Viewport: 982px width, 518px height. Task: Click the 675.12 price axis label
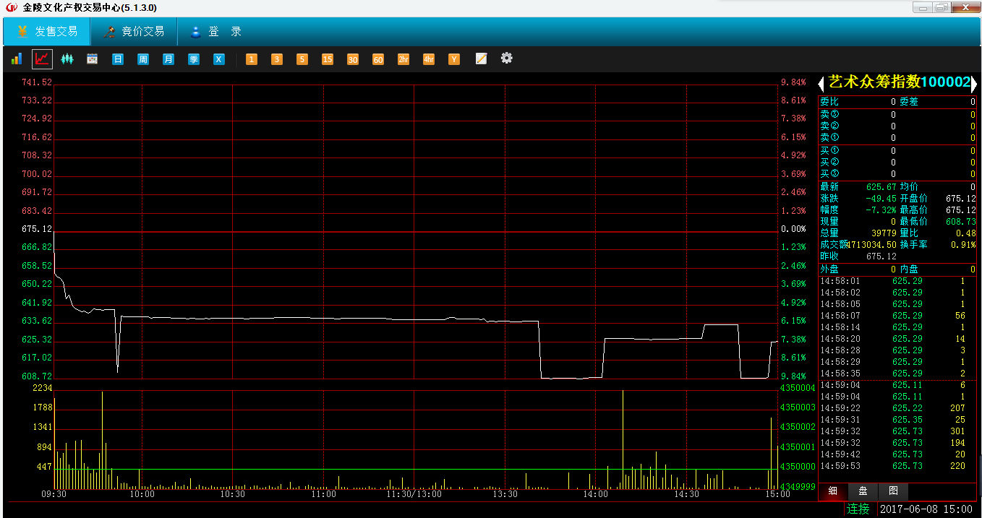tap(37, 229)
